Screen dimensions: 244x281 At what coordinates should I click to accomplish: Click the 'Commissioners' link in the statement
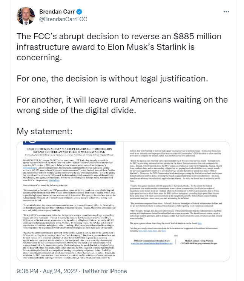pyautogui.click(x=30, y=168)
